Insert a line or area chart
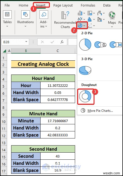The image size is (123, 176). pos(80,19)
